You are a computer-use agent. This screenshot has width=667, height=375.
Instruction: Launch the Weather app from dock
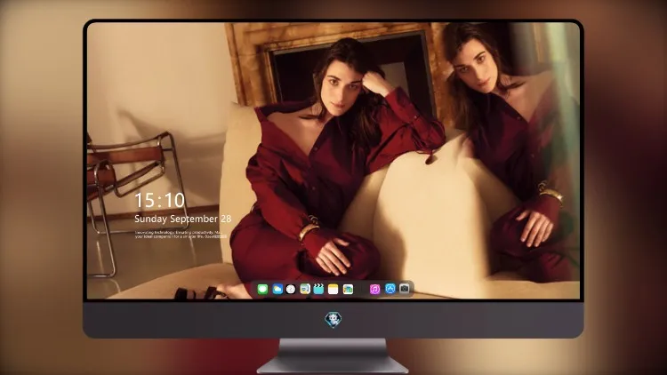coord(277,290)
